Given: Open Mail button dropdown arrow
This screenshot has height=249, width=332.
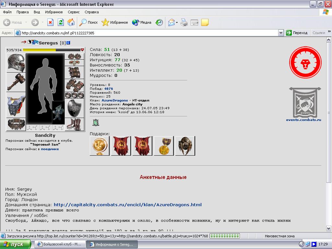Looking at the screenshot, I should tap(177, 22).
